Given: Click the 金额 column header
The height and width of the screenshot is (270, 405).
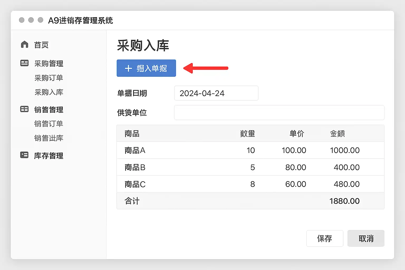Looking at the screenshot, I should click(337, 134).
